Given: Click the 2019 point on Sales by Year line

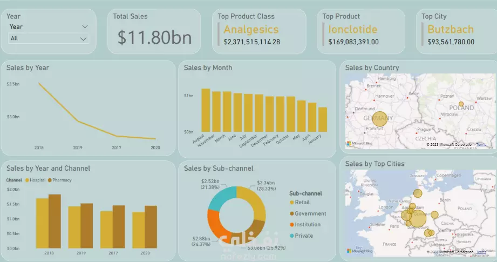Looking at the screenshot, I should coord(78,121).
